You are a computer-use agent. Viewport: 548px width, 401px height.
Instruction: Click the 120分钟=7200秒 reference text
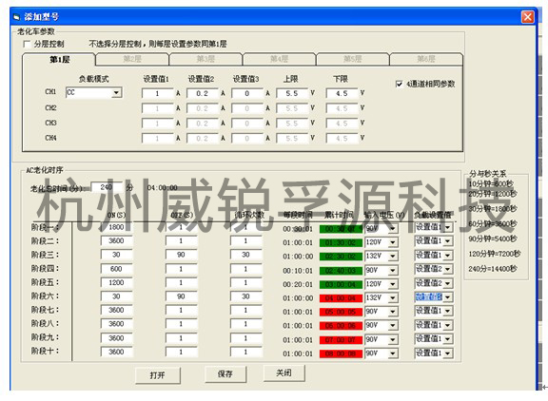(x=494, y=254)
